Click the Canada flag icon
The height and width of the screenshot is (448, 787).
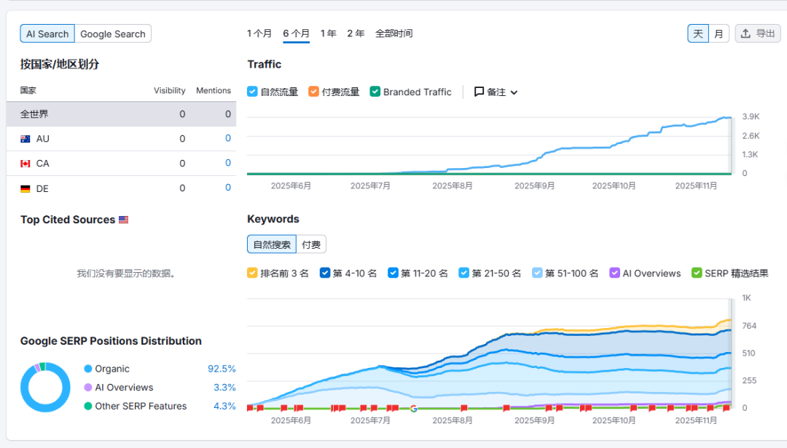click(26, 164)
